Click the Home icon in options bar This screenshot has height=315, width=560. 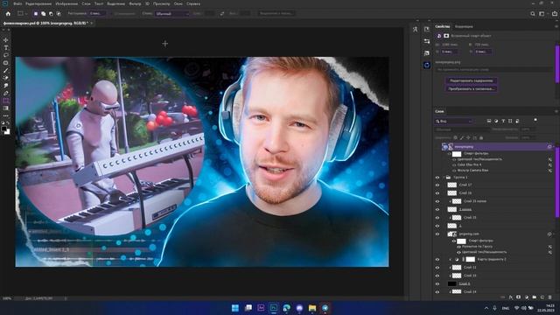8,14
